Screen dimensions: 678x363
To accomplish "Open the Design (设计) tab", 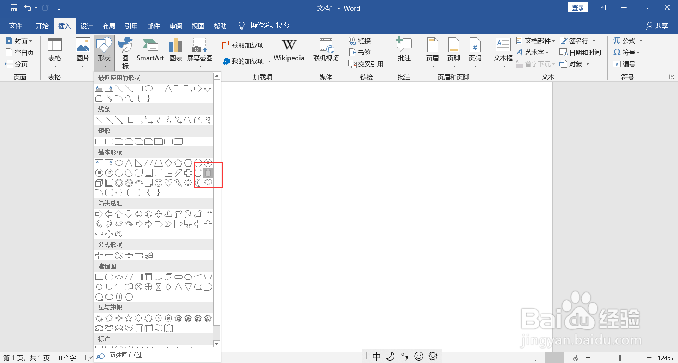I will pyautogui.click(x=87, y=26).
